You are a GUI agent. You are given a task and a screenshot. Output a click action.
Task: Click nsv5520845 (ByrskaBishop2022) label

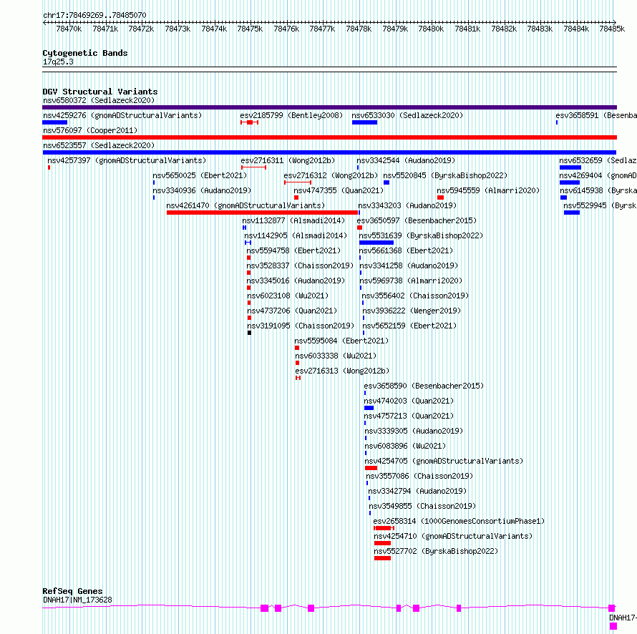(445, 175)
